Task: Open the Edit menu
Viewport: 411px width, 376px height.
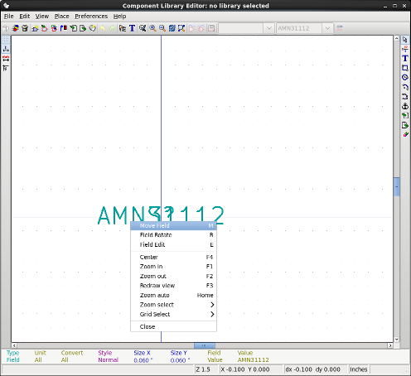Action: (24, 17)
